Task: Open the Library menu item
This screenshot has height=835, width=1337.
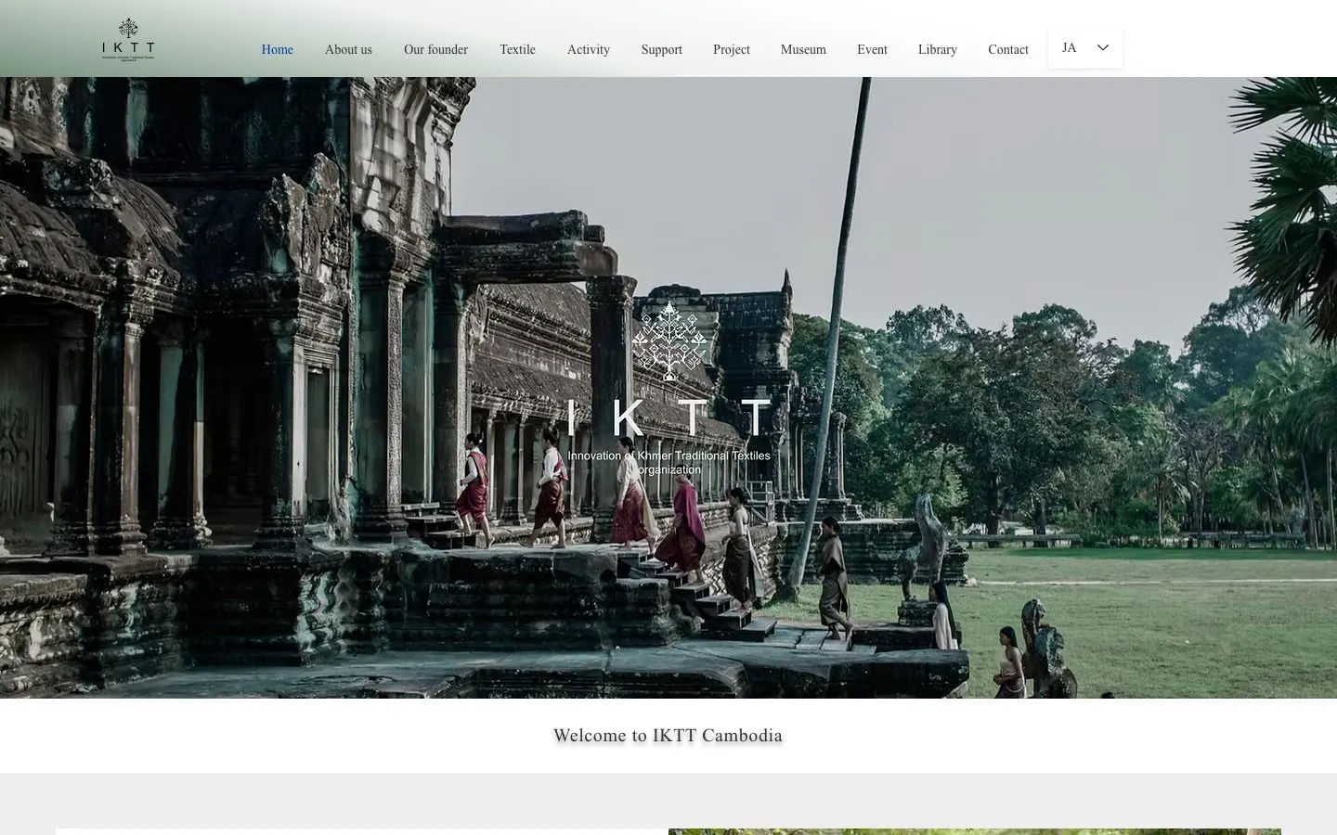Action: pos(937,50)
